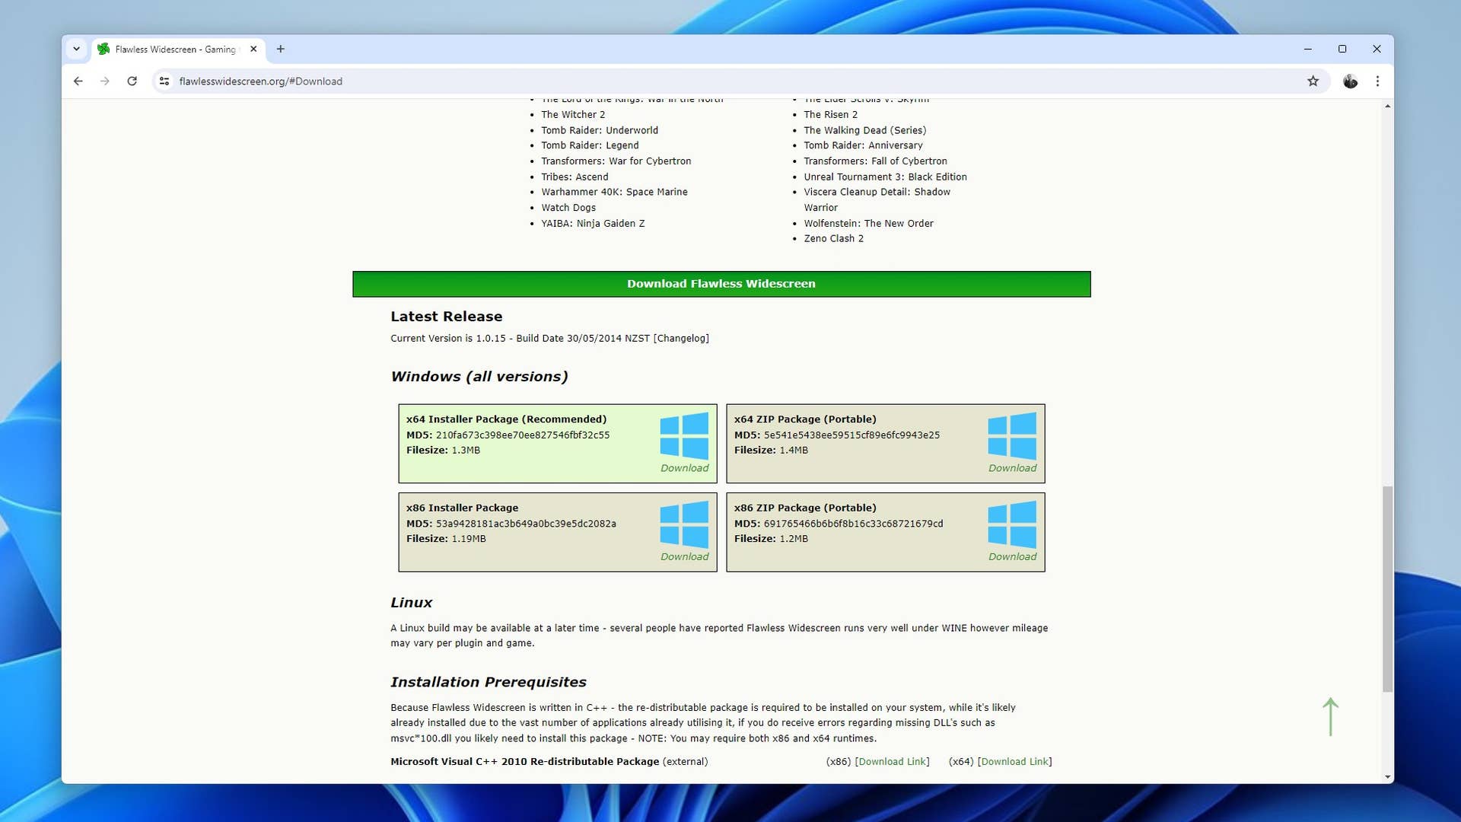Open the x64 Visual C++ Download Link
Viewport: 1461px width, 822px height.
click(x=1015, y=762)
